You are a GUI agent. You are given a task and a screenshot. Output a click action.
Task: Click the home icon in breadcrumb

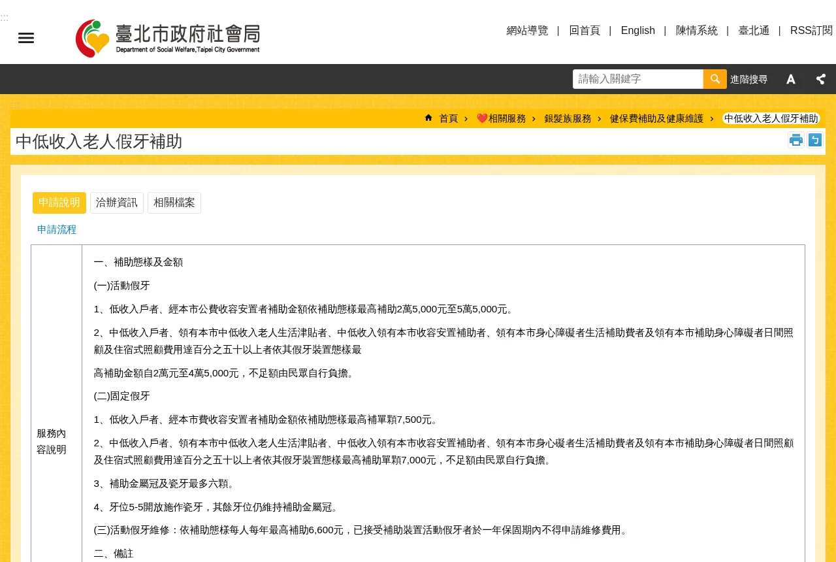(428, 118)
